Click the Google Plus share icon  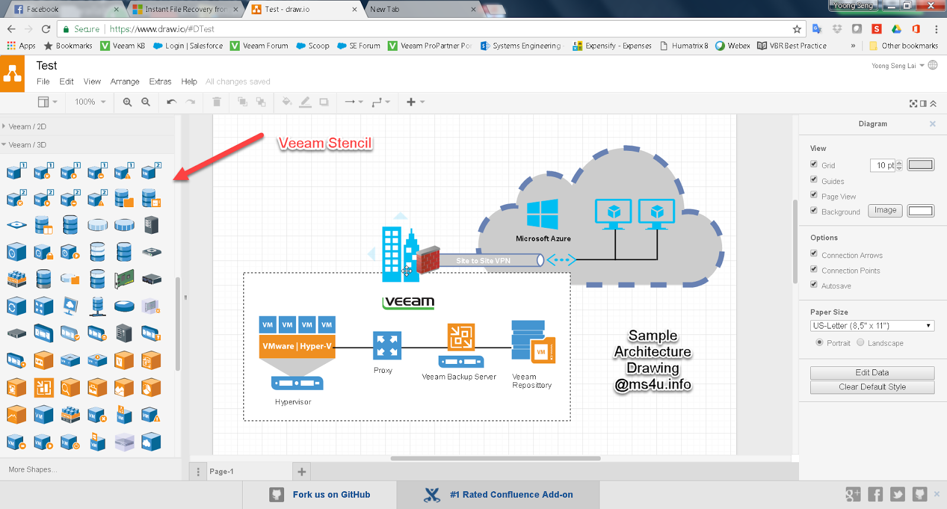pyautogui.click(x=853, y=494)
